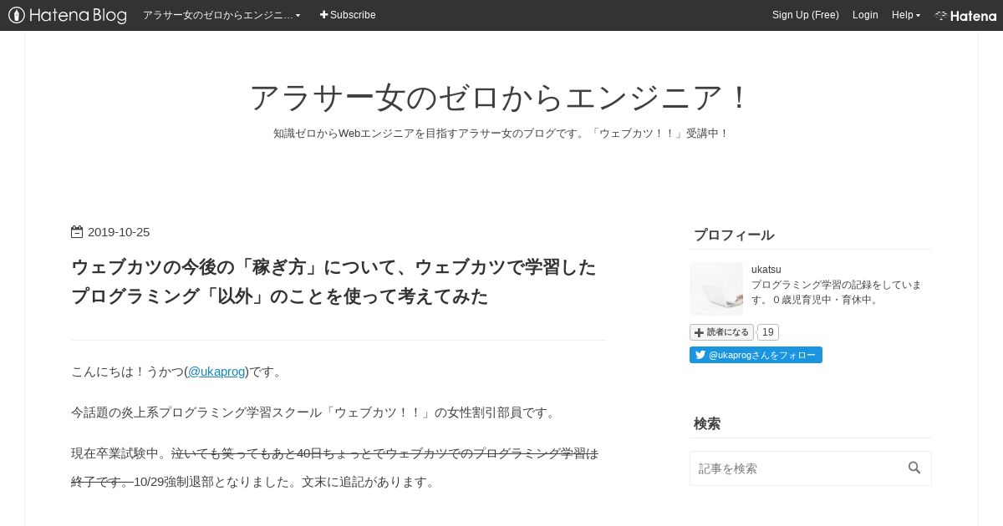The image size is (1003, 526).
Task: Expand the Help dropdown menu
Action: click(x=905, y=15)
